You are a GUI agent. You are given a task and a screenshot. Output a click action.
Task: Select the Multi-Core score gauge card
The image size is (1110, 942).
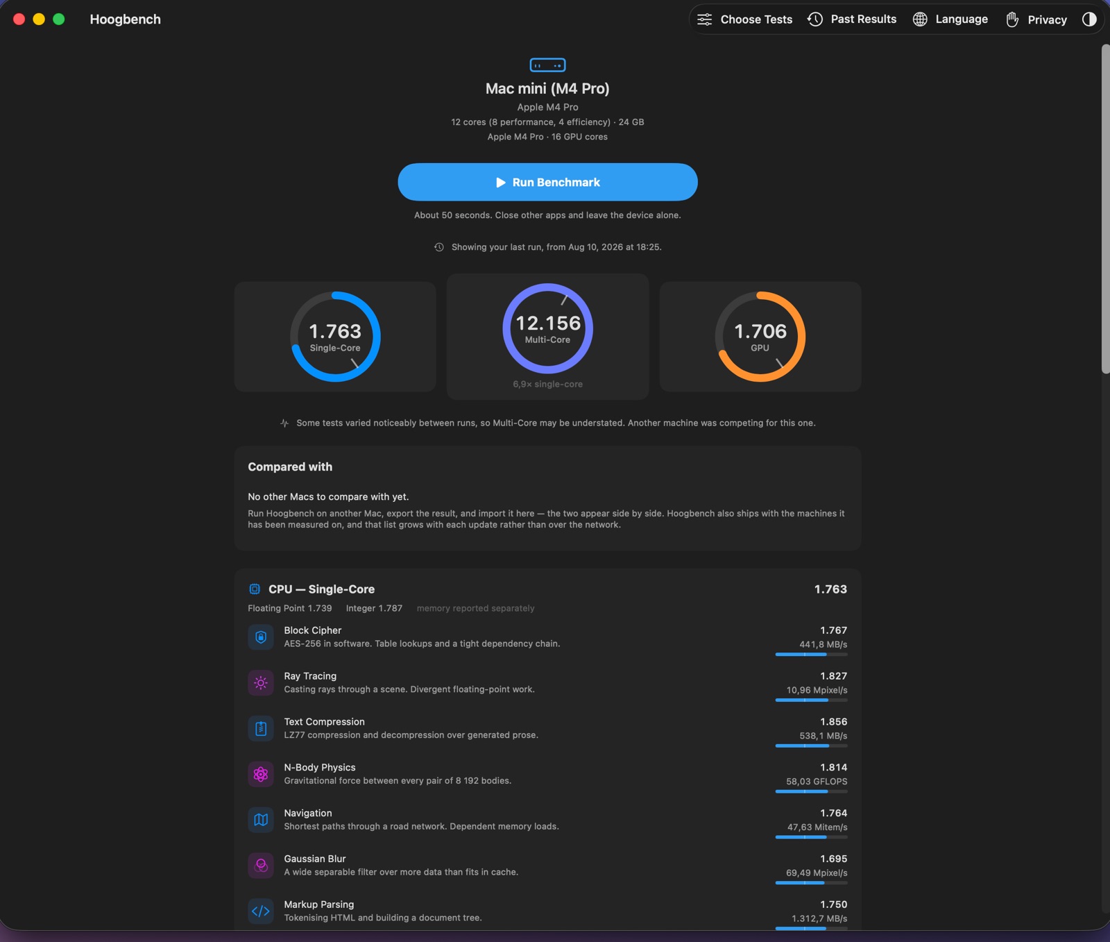click(x=547, y=337)
